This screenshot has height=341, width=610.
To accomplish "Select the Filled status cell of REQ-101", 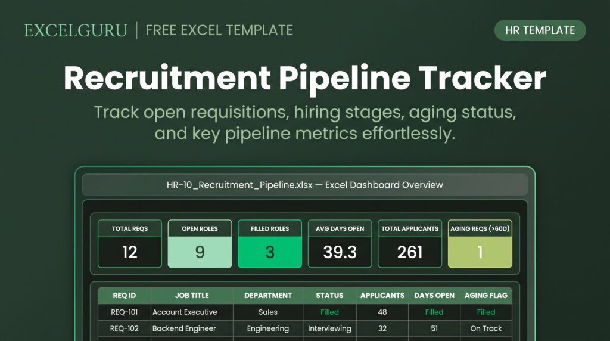I will coord(329,312).
